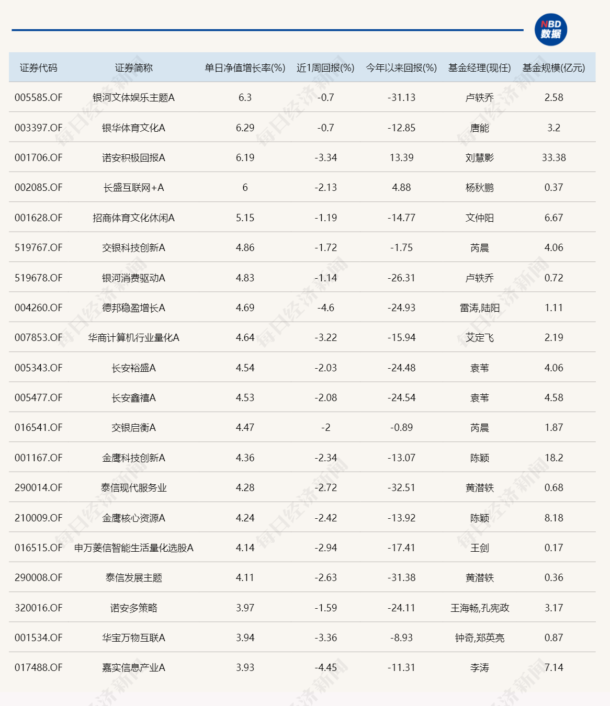Click the NBD 数据 logo icon
This screenshot has height=706, width=610.
tap(551, 30)
